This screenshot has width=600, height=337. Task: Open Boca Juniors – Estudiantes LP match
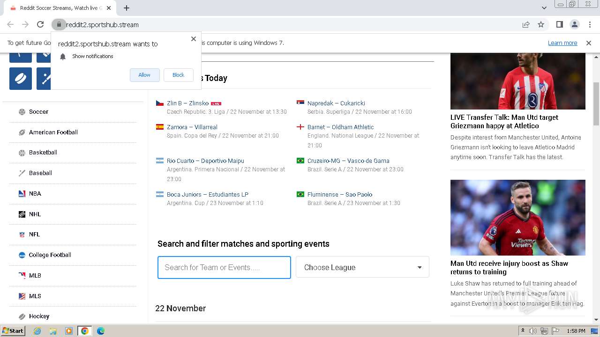click(208, 195)
